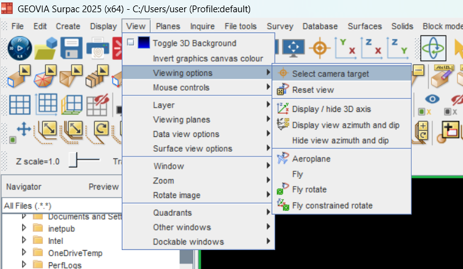Click the orange cone solid icon
463x269 pixels.
coord(71,76)
